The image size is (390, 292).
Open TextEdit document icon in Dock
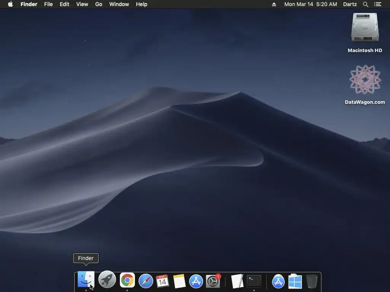(237, 281)
